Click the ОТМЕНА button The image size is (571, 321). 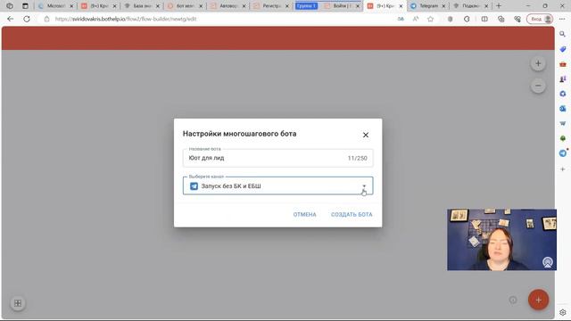tap(305, 214)
